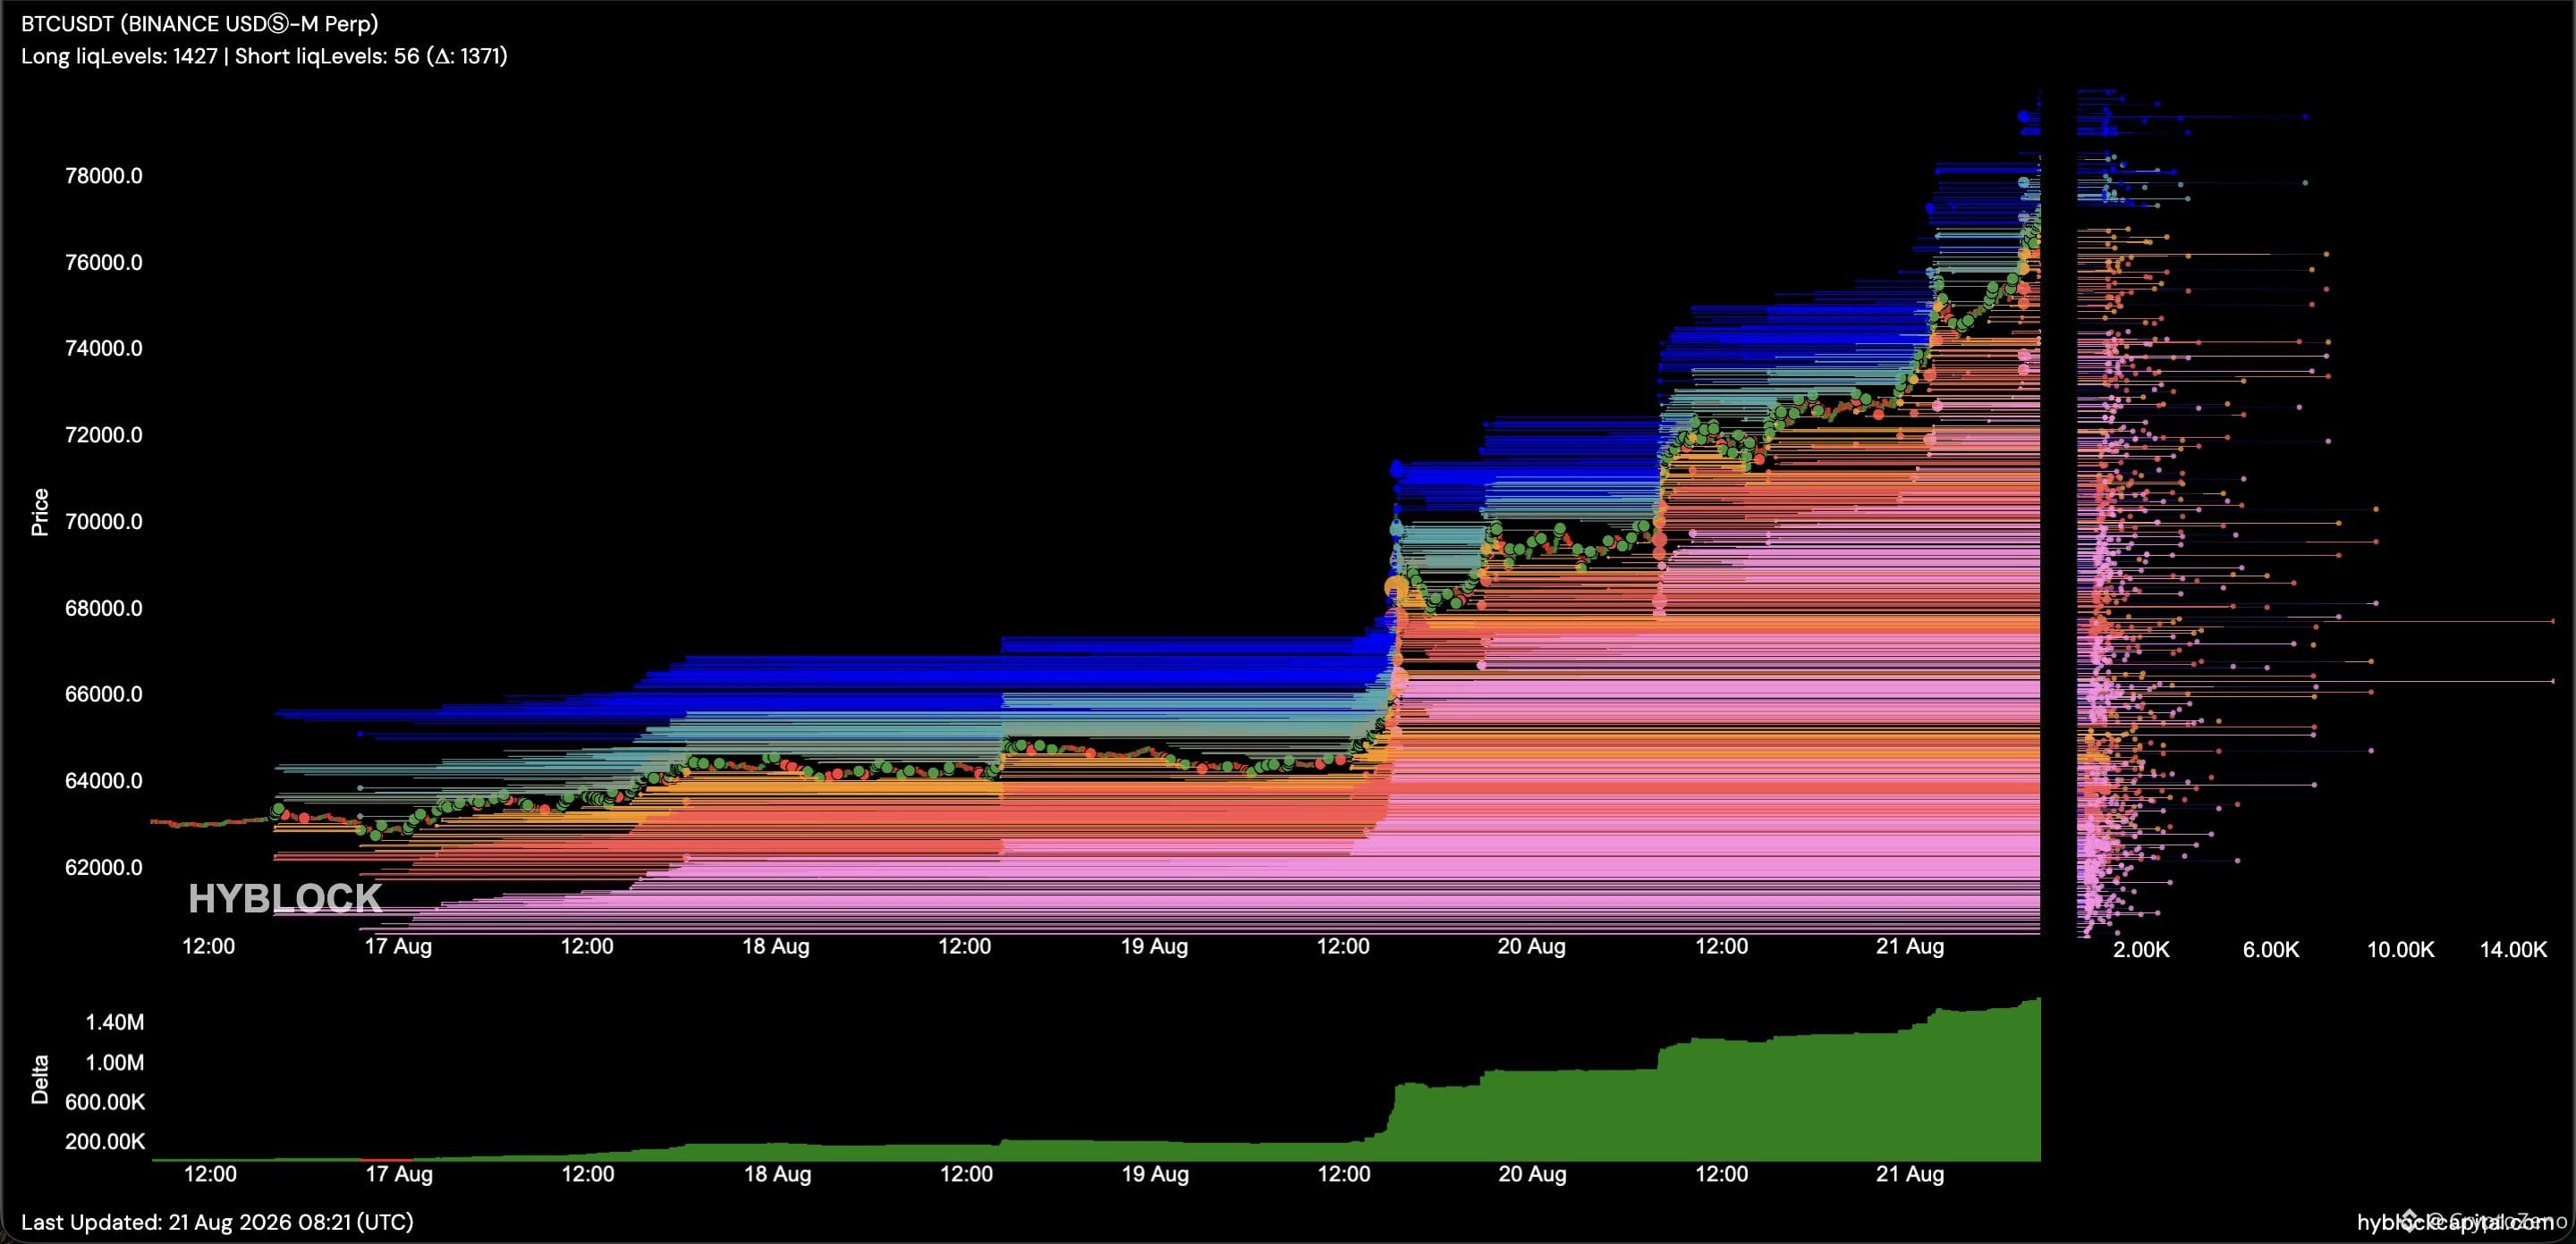Viewport: 2576px width, 1244px height.
Task: Click price chart 12:00 label between 19 and 20 Aug
Action: 1343,946
